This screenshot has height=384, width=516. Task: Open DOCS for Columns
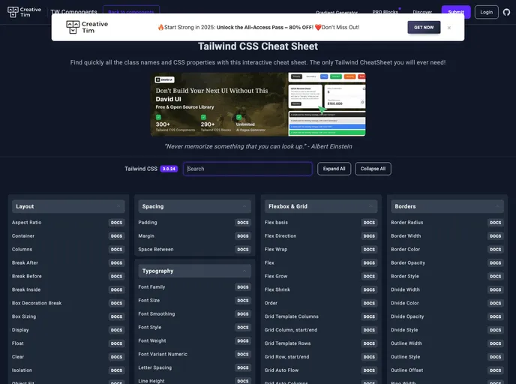(x=116, y=250)
